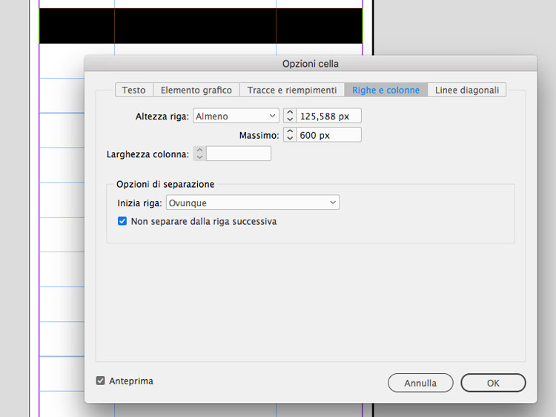
Task: Increase the Larghezza colonna value with up arrow
Action: (199, 150)
